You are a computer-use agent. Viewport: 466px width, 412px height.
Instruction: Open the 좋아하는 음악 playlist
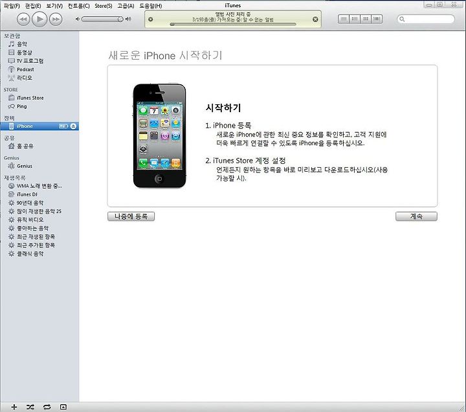coord(32,228)
